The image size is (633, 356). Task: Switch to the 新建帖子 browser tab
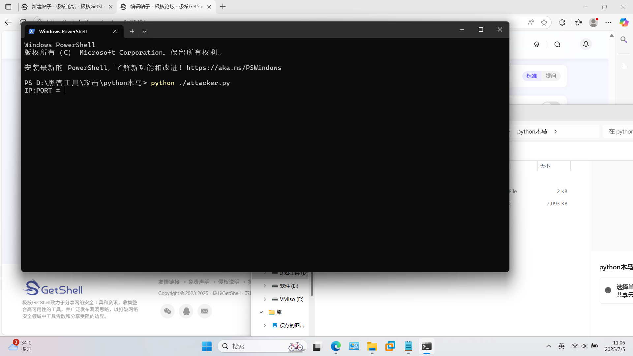pyautogui.click(x=68, y=7)
